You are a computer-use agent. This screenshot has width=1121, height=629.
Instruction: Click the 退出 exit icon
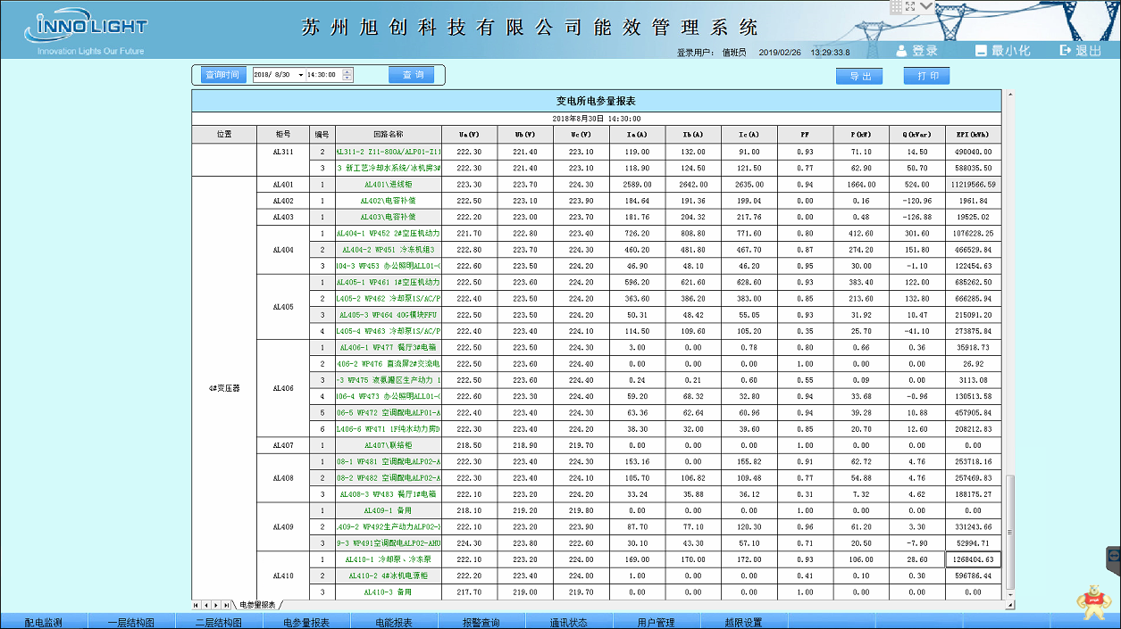coord(1065,51)
